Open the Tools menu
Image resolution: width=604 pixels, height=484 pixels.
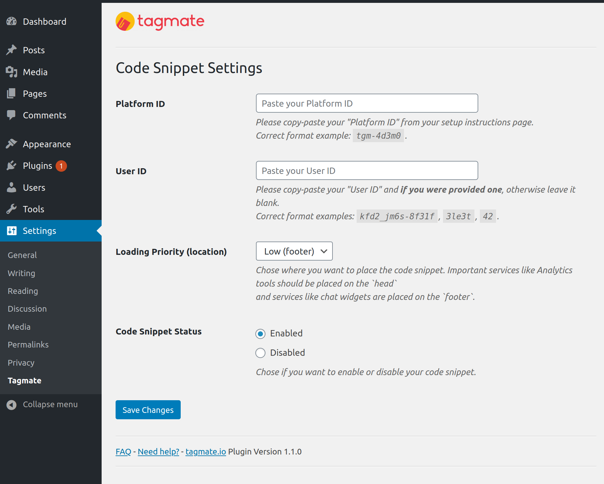coord(51,209)
